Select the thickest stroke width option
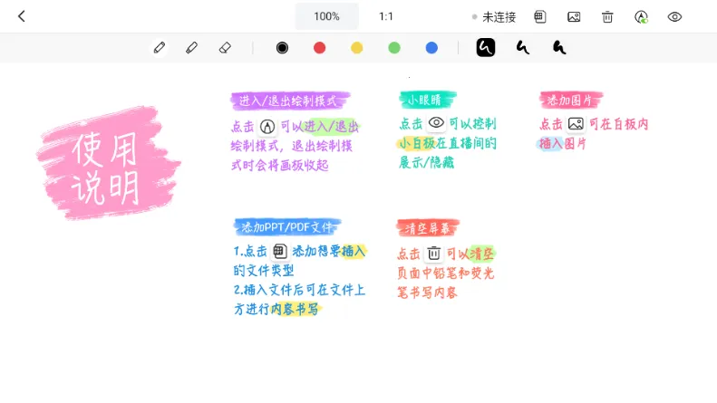 (x=486, y=47)
